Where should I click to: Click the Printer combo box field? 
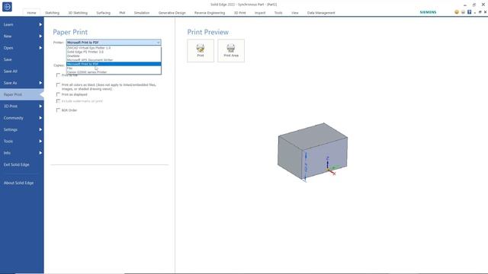pyautogui.click(x=114, y=43)
